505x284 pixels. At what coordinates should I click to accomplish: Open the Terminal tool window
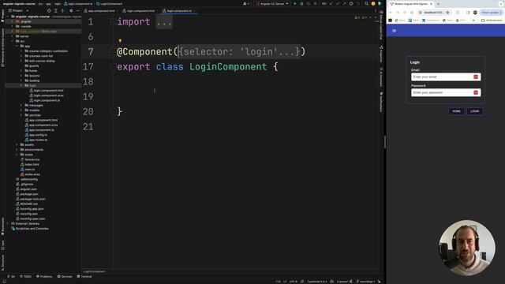pos(84,276)
